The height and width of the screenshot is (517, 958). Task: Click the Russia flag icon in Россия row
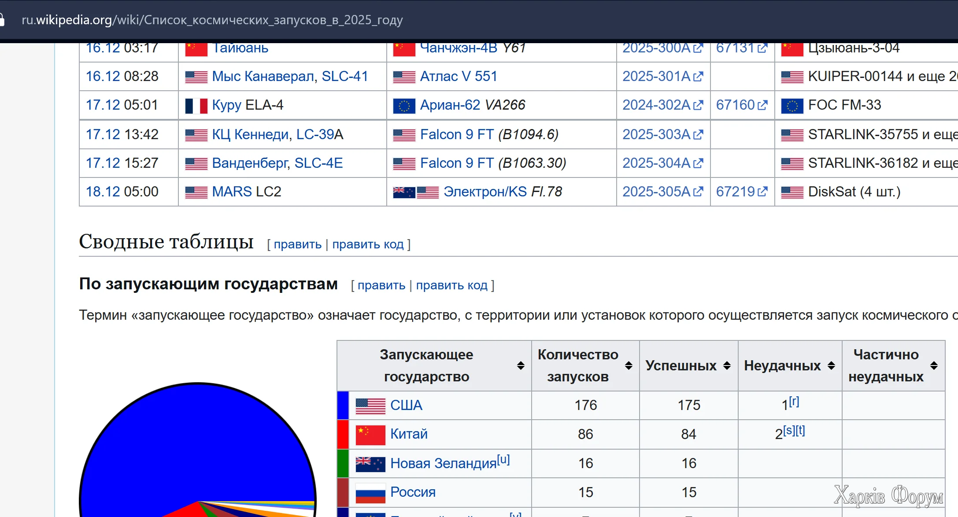(370, 493)
